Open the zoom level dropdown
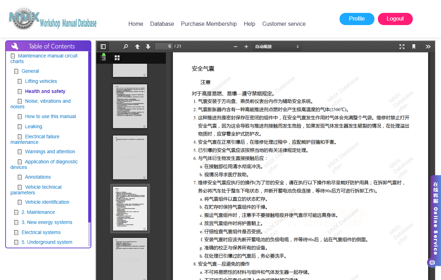The width and height of the screenshot is (441, 280). 277,47
